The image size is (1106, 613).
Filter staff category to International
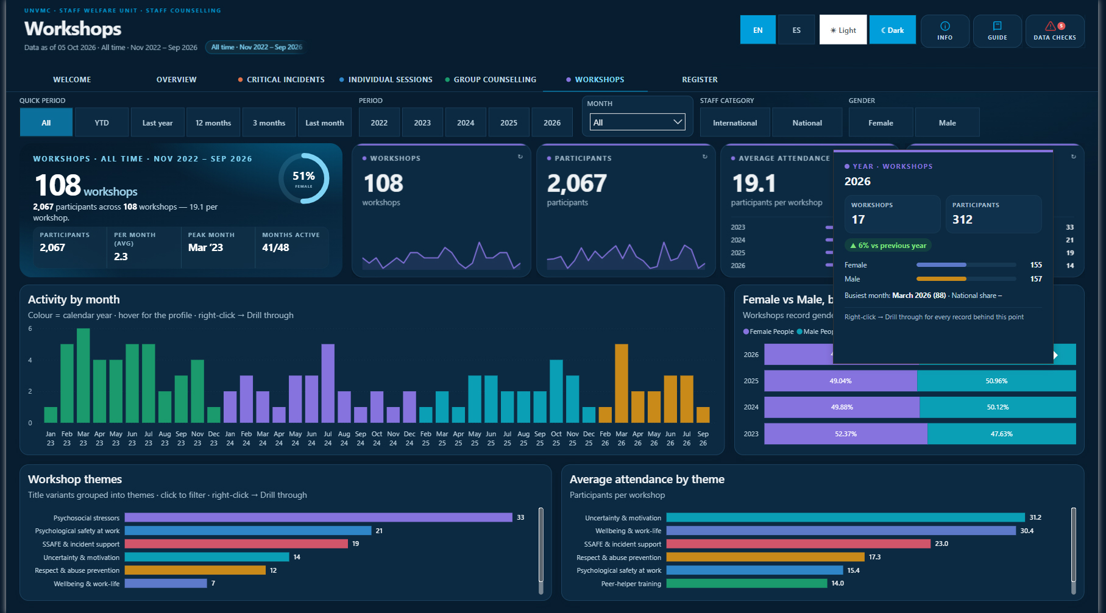click(x=735, y=122)
